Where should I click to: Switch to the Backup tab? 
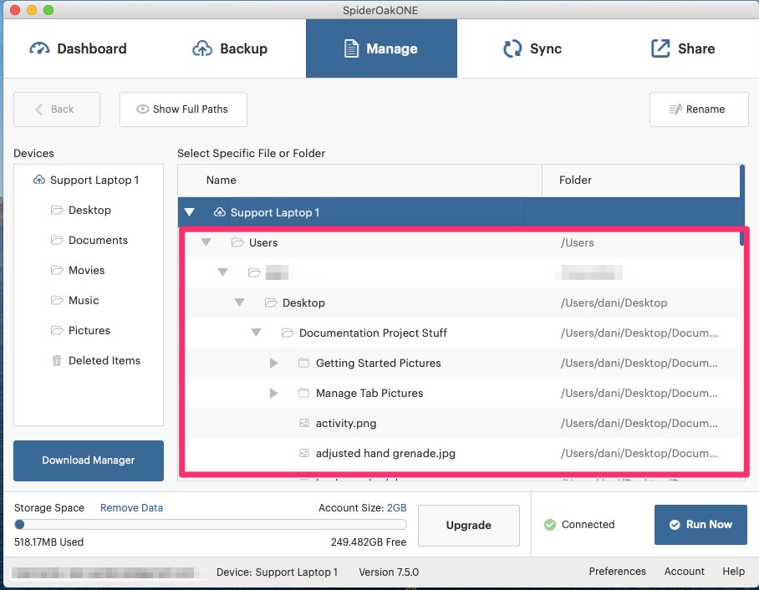click(x=230, y=48)
